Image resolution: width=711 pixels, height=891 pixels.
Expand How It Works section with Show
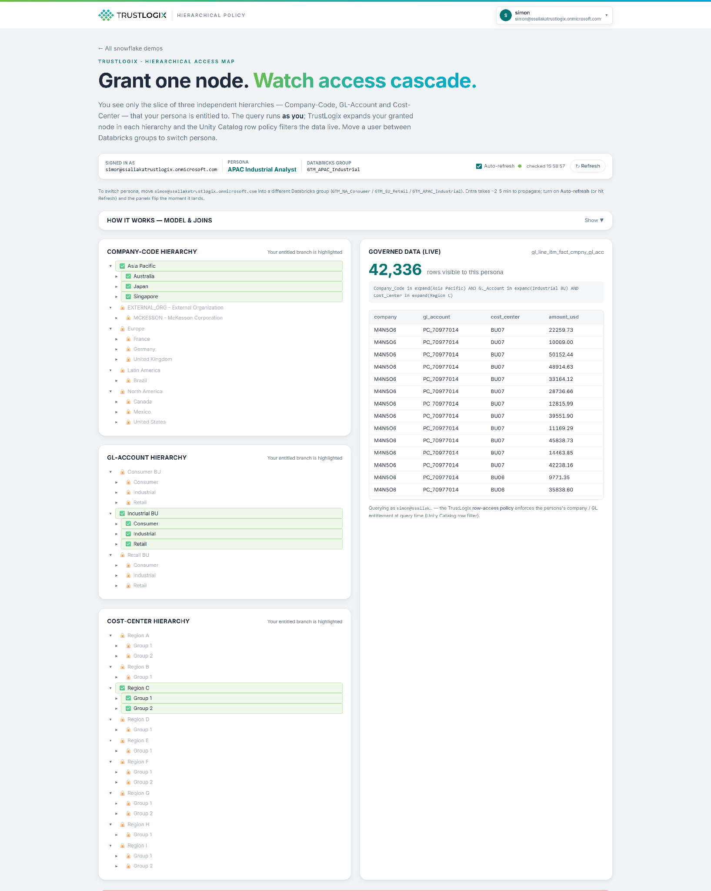click(x=594, y=220)
